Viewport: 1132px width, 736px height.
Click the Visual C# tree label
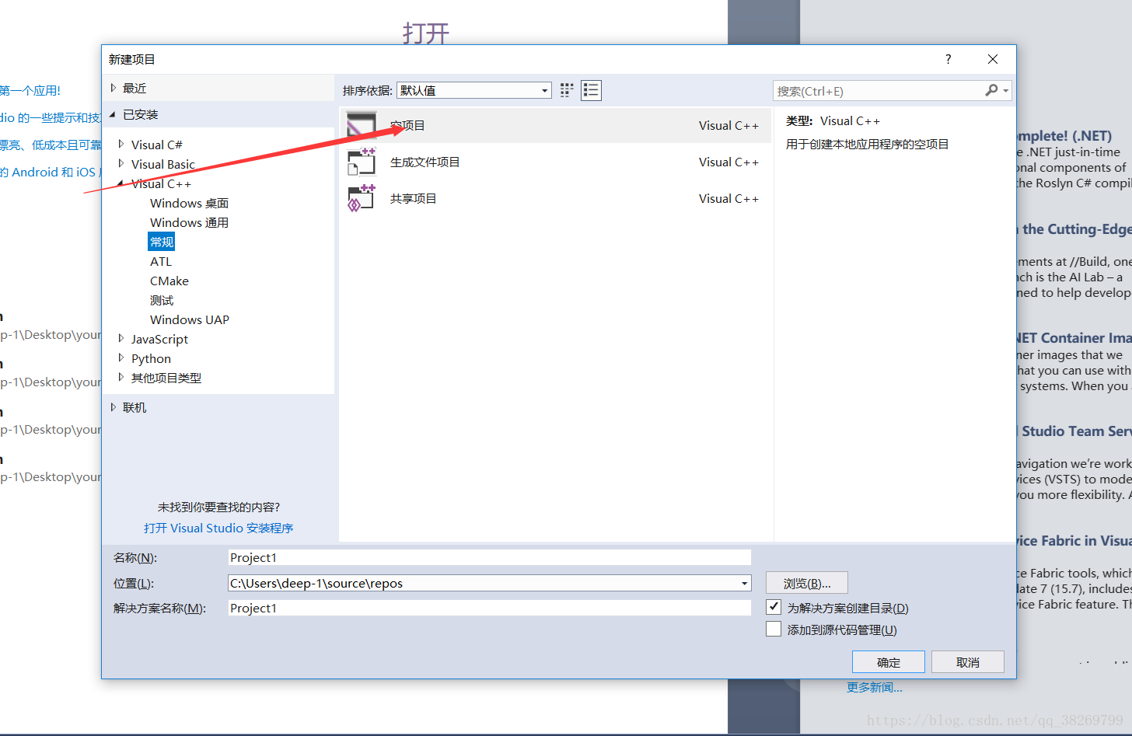click(x=157, y=145)
